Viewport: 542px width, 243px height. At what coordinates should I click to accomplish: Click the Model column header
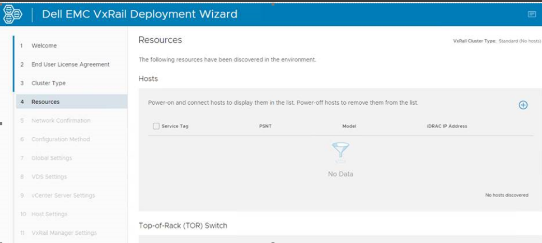pyautogui.click(x=349, y=126)
